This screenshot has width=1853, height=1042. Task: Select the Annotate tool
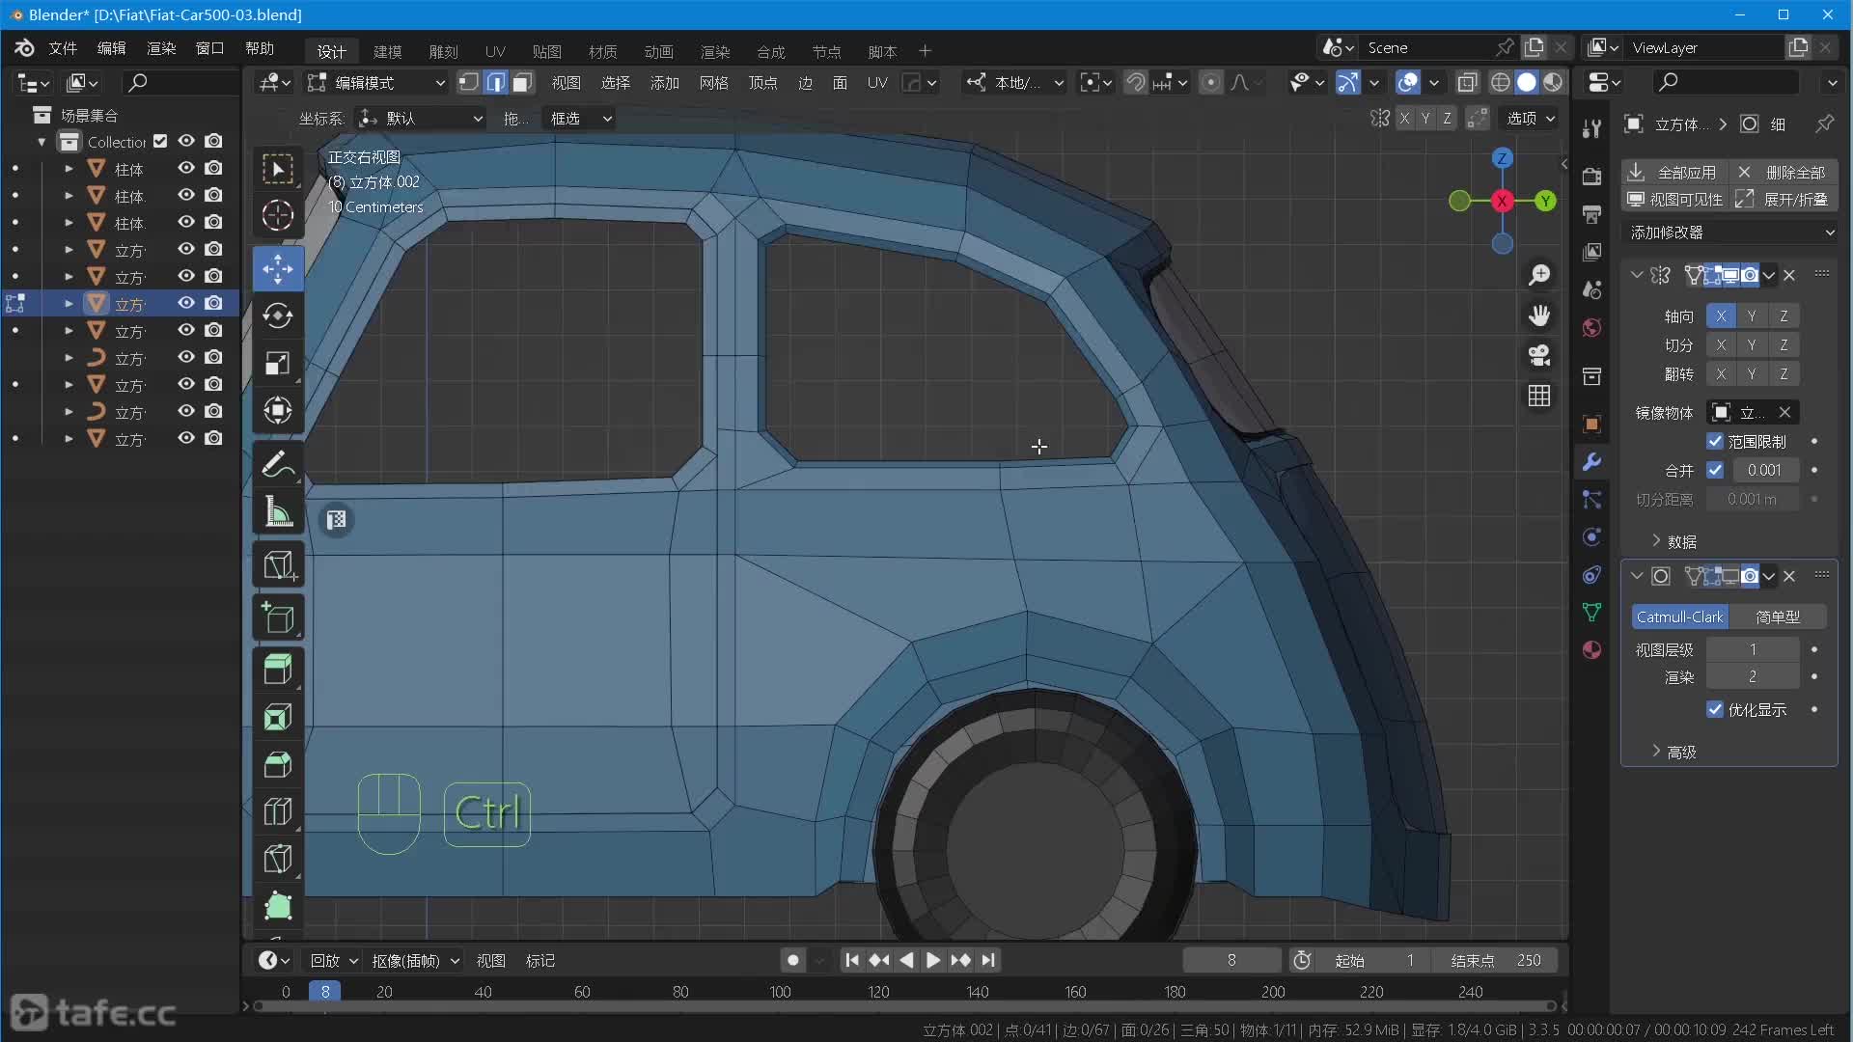[x=278, y=465]
